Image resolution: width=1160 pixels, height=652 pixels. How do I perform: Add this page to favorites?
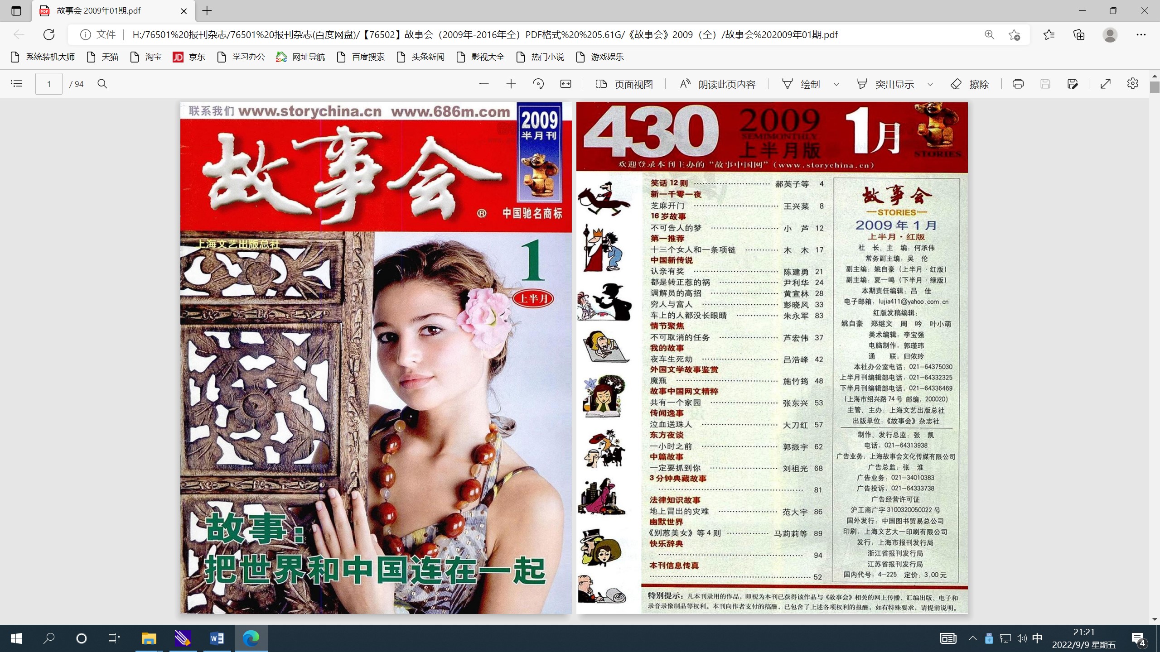pyautogui.click(x=1014, y=35)
